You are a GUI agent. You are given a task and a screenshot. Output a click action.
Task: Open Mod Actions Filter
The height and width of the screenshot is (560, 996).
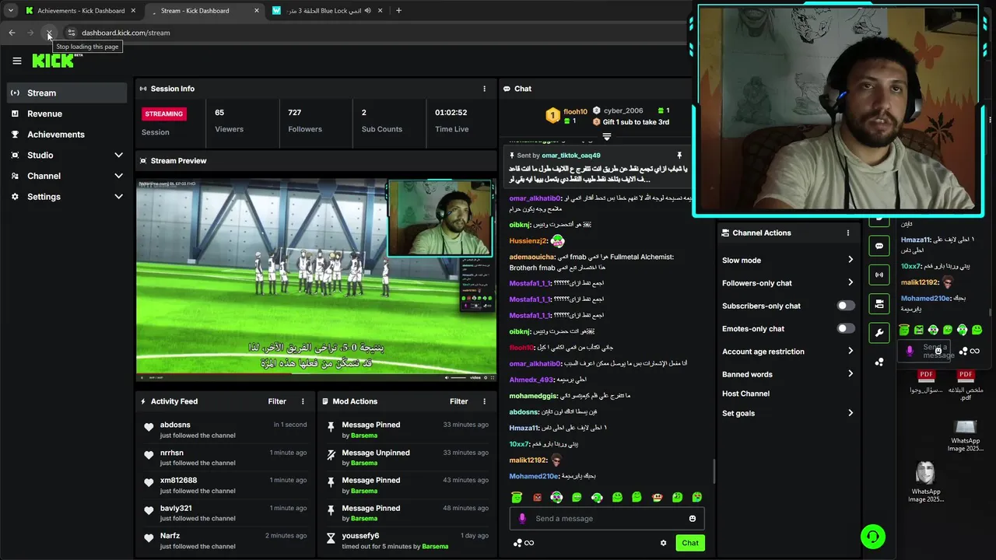(x=459, y=401)
